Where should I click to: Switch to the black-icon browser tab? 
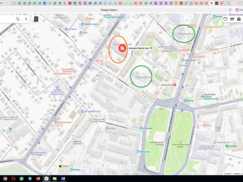217,3
